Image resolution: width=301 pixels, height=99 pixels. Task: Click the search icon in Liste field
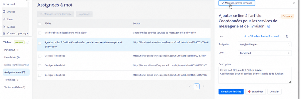[289, 53]
